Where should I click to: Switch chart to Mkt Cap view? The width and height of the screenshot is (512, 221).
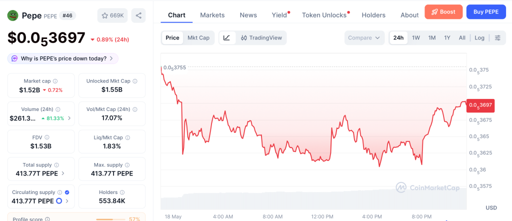198,38
